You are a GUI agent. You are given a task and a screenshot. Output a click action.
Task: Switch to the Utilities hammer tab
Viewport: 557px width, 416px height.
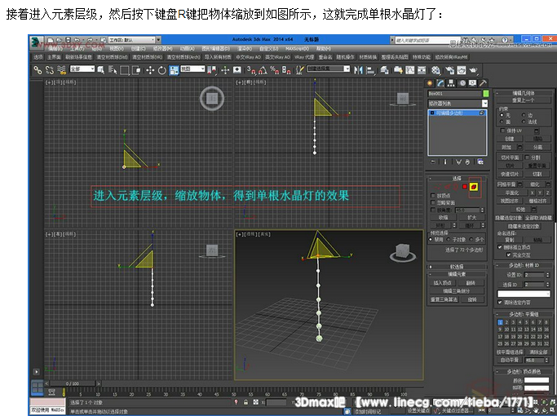483,83
